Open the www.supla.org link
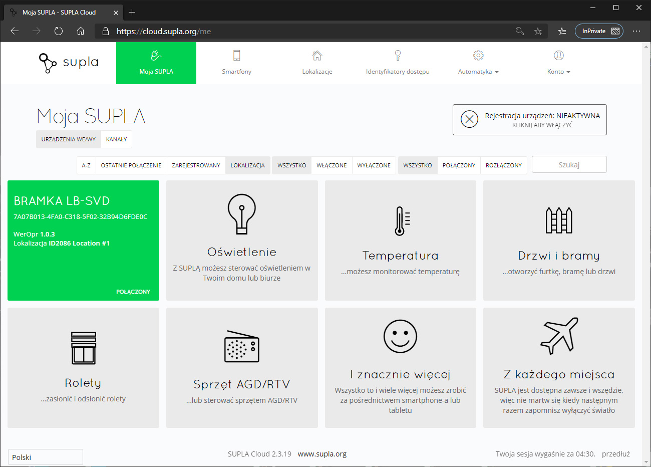 coord(322,454)
